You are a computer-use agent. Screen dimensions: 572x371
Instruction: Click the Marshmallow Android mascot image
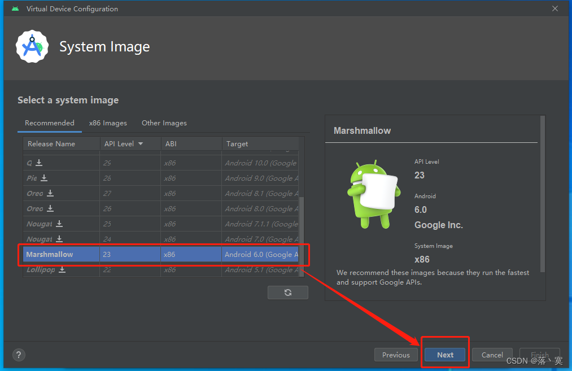point(374,194)
